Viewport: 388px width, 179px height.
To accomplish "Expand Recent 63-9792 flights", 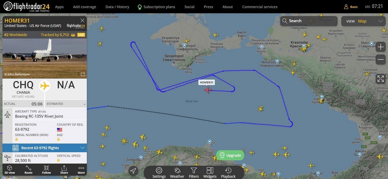I will point(45,148).
